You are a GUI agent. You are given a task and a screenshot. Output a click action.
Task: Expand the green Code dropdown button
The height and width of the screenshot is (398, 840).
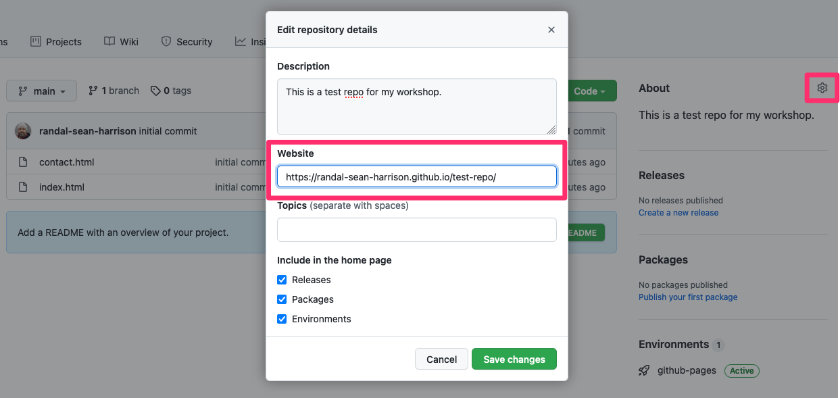(x=591, y=91)
